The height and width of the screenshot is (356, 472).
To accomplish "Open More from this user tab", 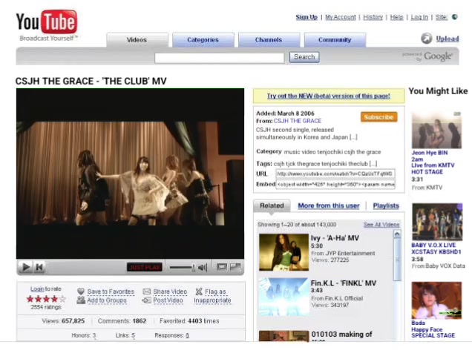I will point(329,206).
